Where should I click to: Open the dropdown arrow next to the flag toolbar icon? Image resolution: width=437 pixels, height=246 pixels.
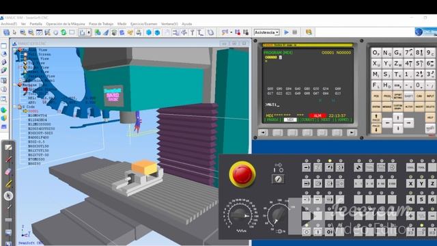(x=231, y=32)
